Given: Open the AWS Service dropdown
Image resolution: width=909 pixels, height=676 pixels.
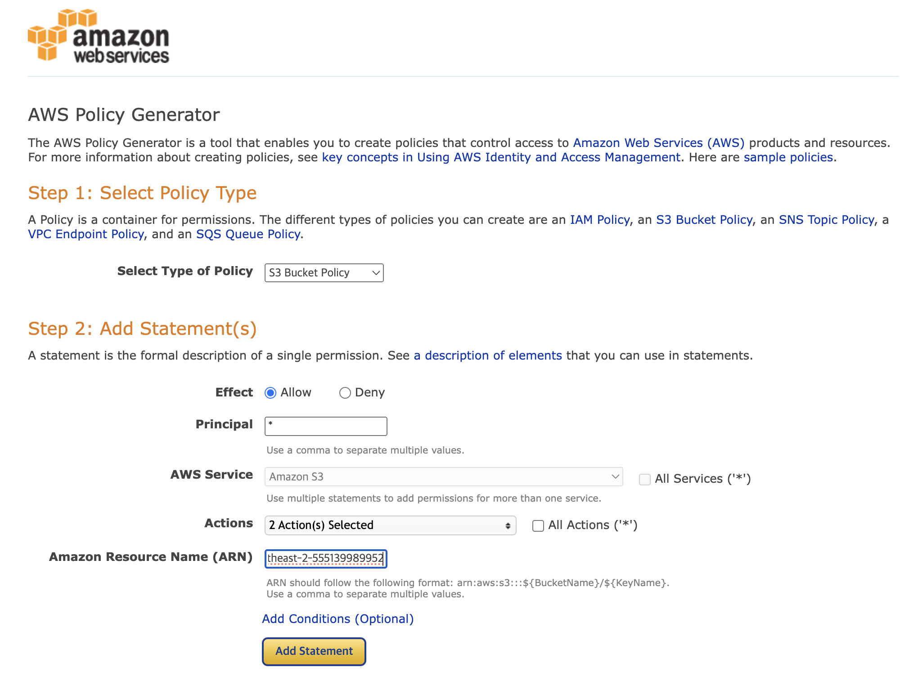Looking at the screenshot, I should (x=443, y=476).
